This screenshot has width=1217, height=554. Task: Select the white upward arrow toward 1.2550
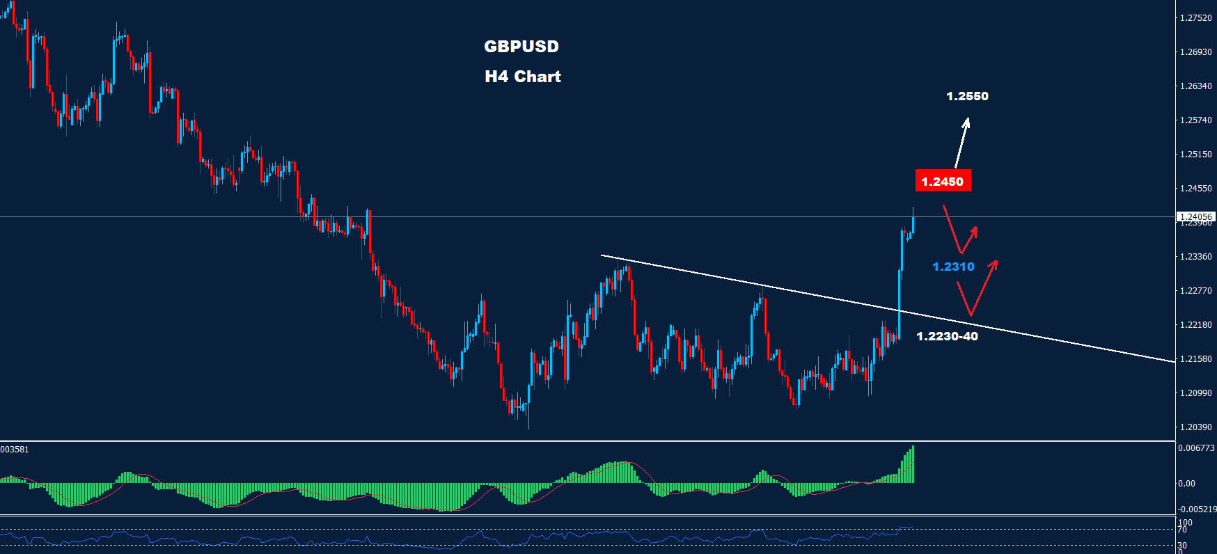click(961, 142)
